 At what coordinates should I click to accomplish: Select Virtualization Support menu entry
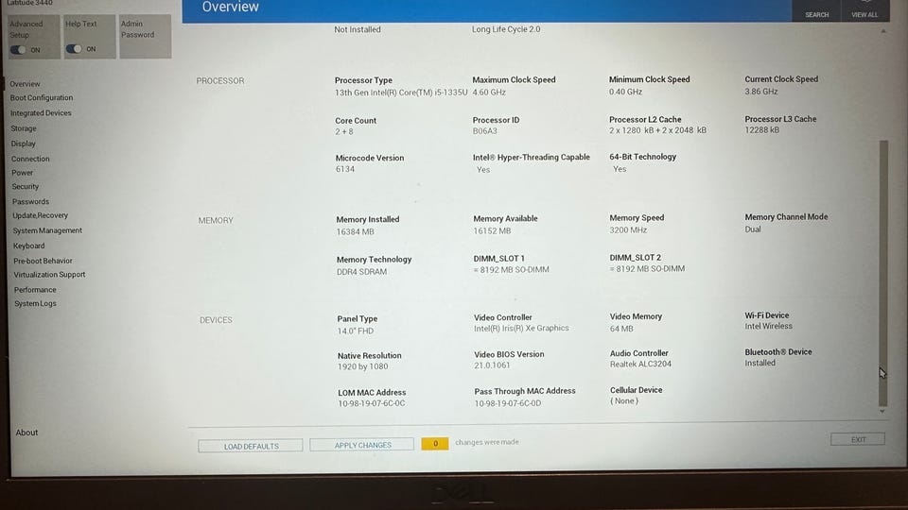pos(49,275)
